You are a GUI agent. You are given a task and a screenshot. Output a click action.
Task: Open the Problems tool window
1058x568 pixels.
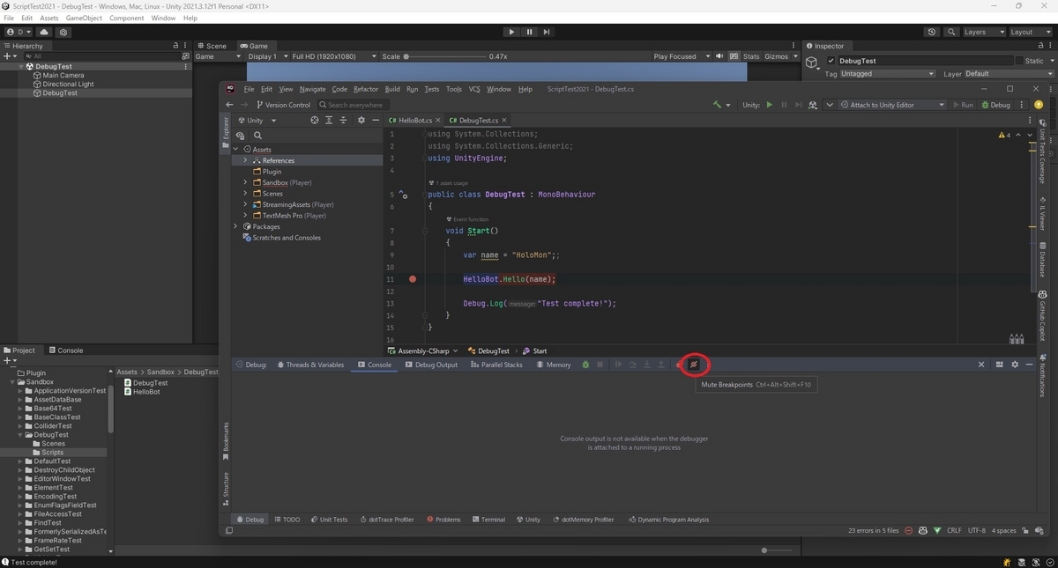tap(443, 520)
